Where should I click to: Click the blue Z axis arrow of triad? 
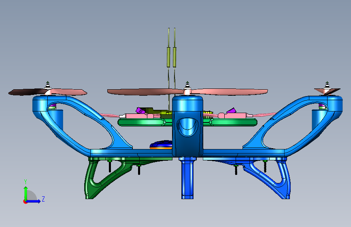click(x=34, y=201)
